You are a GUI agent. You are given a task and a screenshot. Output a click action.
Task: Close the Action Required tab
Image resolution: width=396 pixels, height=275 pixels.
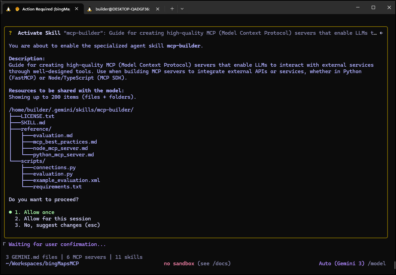point(77,9)
